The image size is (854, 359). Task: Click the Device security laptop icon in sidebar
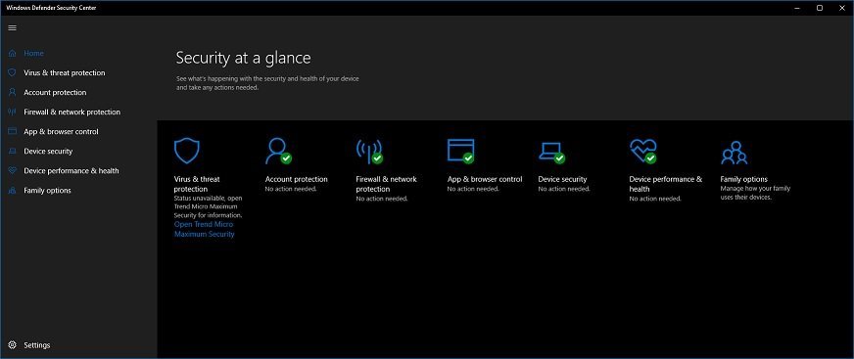click(13, 152)
